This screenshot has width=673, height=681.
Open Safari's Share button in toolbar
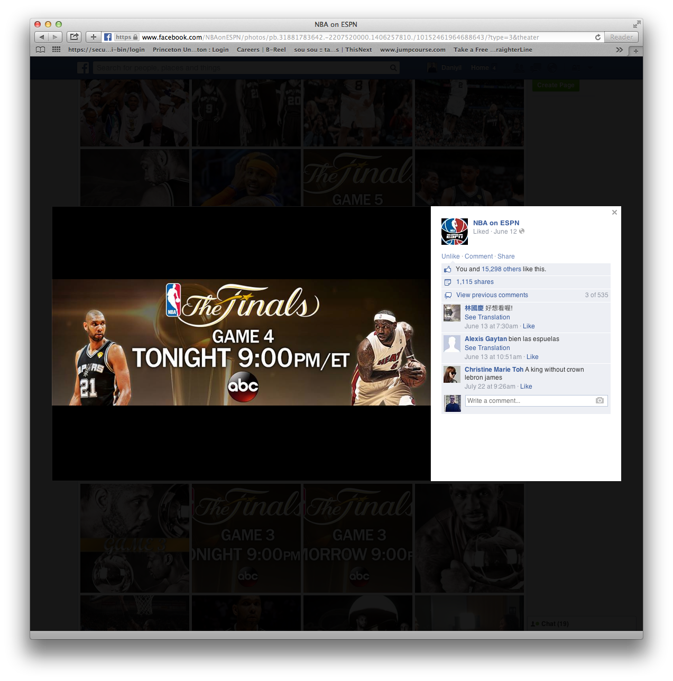coord(74,37)
